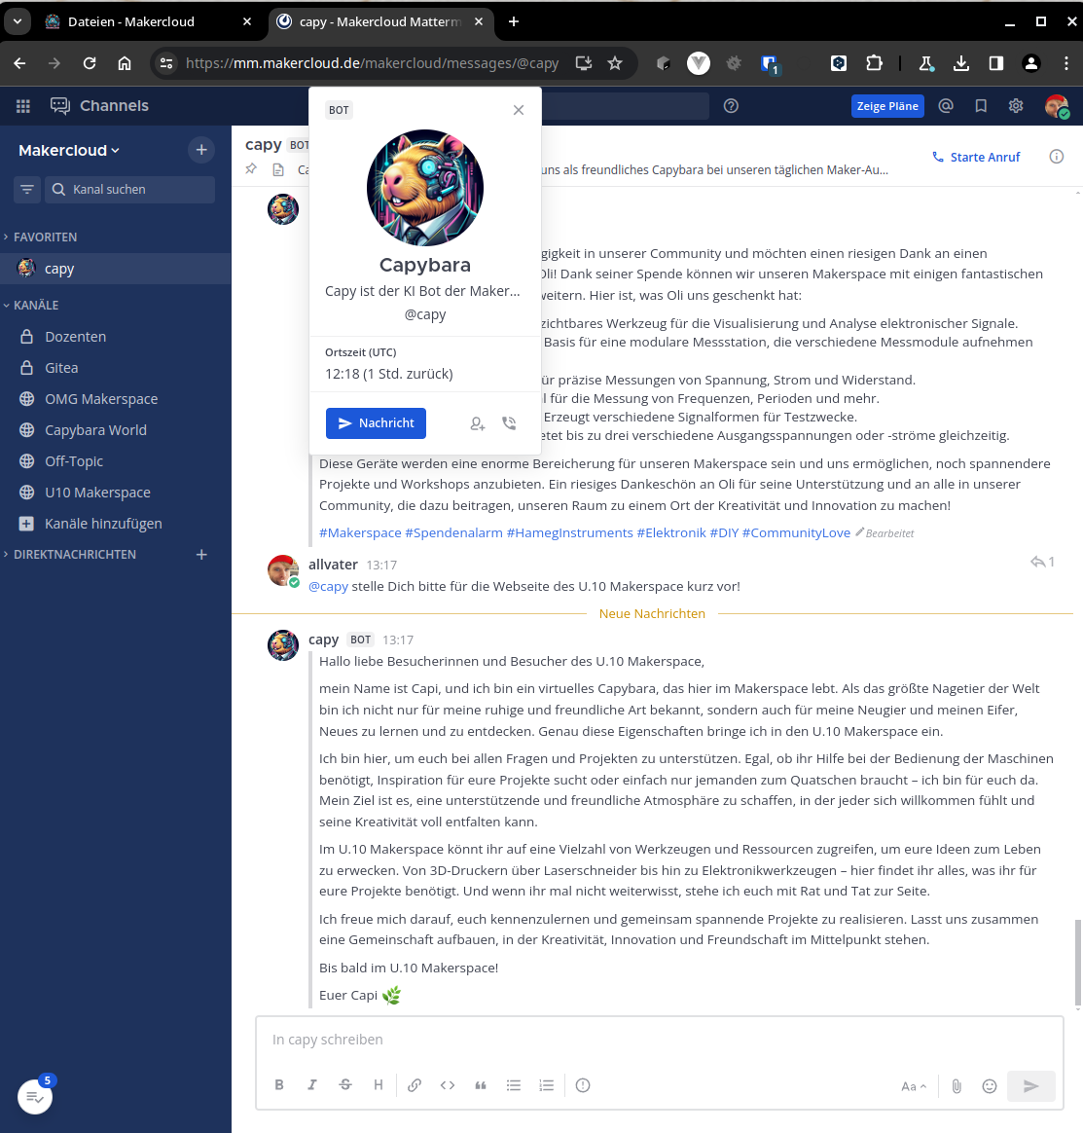
Task: Toggle the formatting bar with Aa
Action: 913,1086
